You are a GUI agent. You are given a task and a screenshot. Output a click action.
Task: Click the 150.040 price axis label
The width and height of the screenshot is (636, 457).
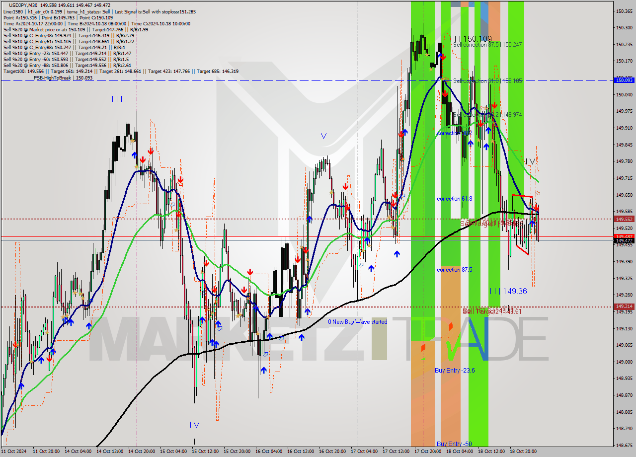pos(624,94)
